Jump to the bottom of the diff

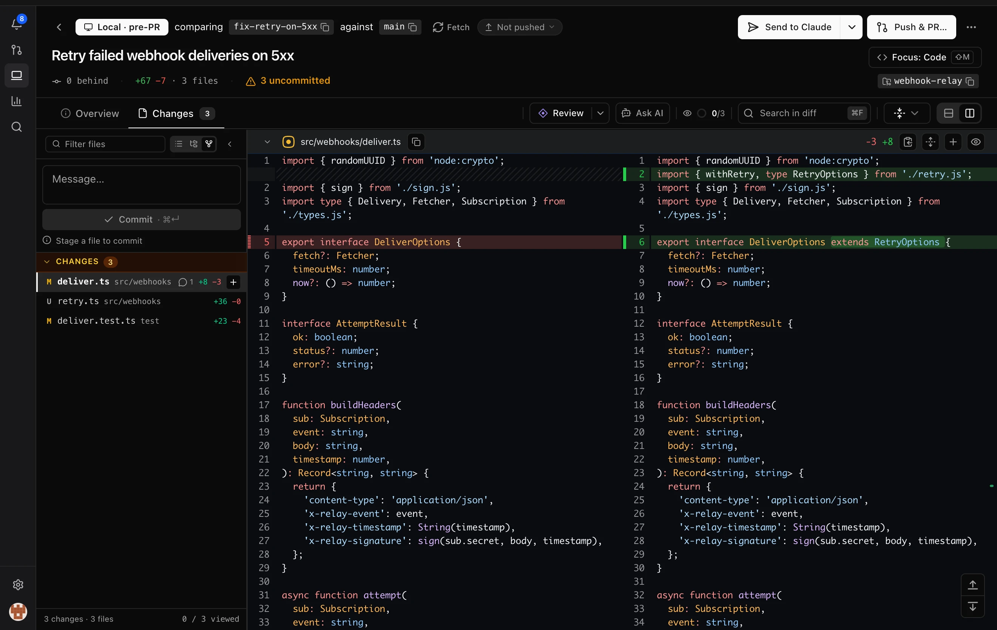972,606
